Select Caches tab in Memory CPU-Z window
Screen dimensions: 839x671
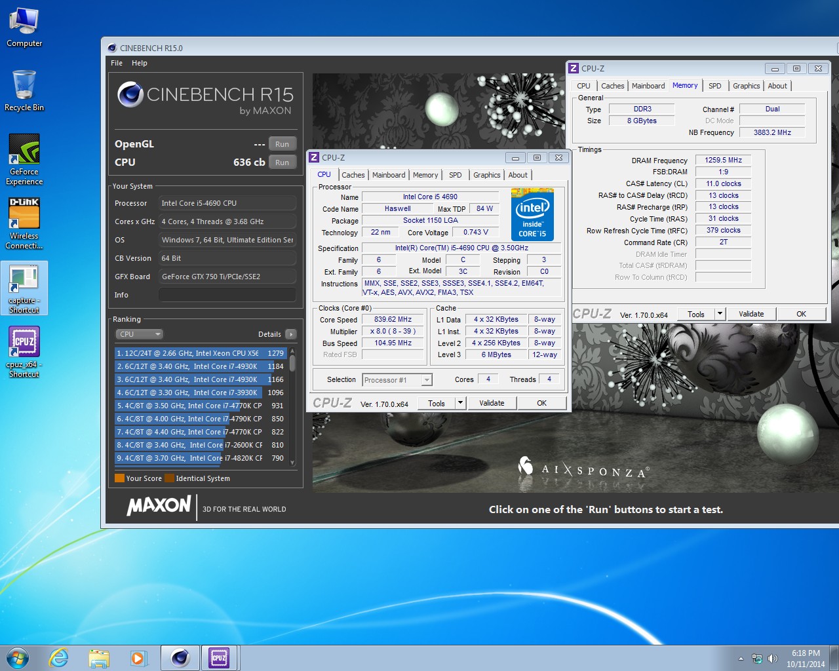tap(613, 86)
